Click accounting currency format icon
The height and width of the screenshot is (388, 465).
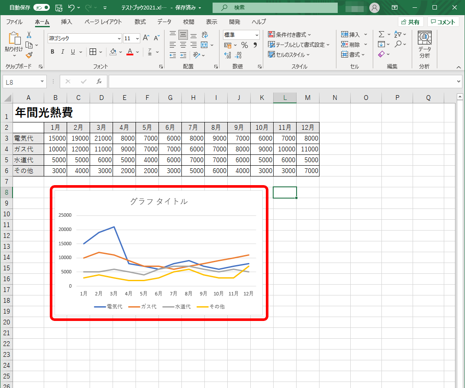coord(227,45)
